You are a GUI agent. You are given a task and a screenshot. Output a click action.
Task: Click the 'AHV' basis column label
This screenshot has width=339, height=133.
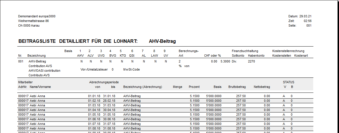[81, 56]
